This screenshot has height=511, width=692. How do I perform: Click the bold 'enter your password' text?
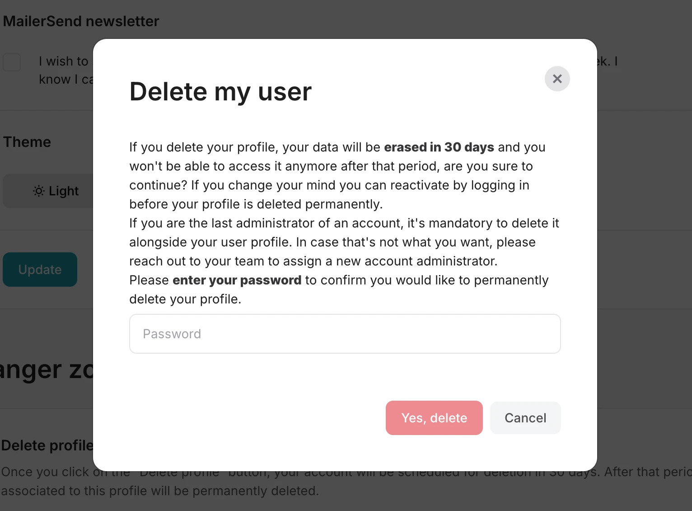[237, 280]
